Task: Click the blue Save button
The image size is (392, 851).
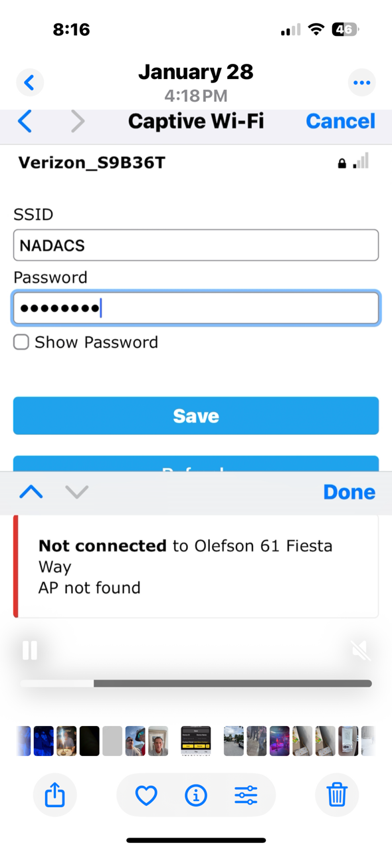Action: (x=196, y=416)
